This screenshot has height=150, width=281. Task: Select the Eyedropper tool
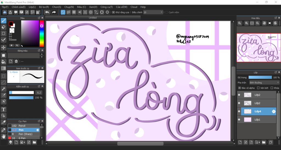click(x=3, y=130)
